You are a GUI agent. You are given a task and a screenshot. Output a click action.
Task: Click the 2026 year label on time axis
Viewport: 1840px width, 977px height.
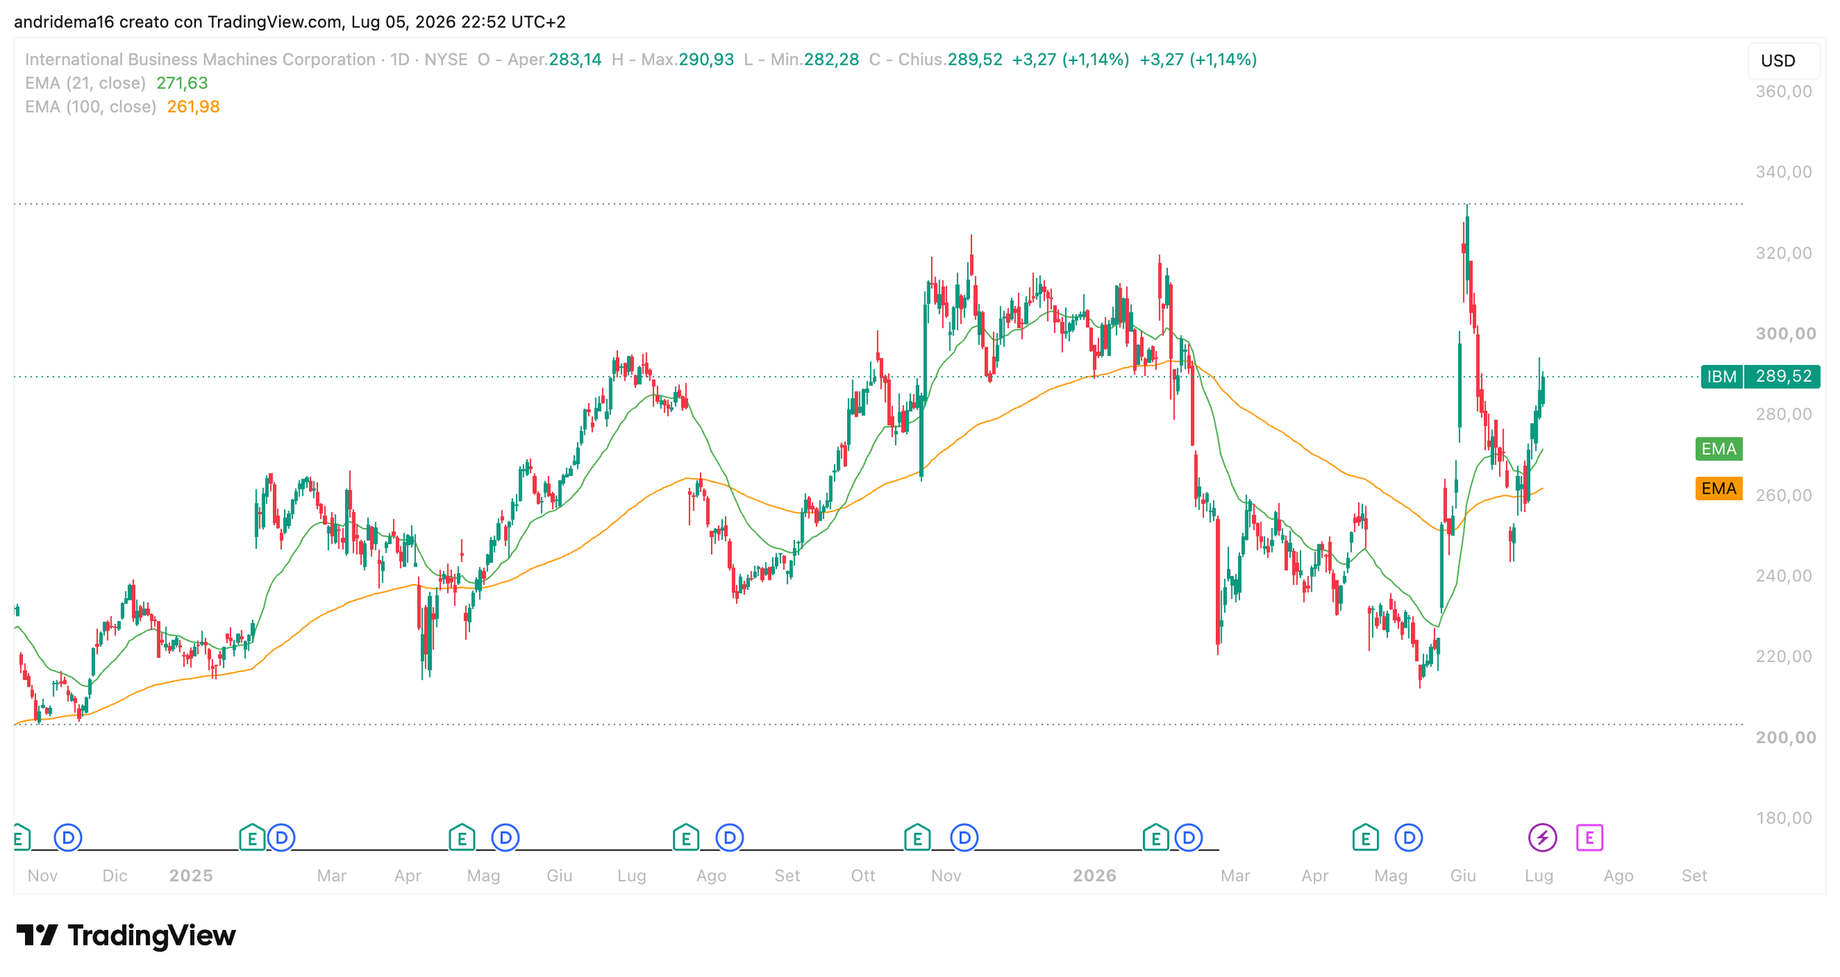(x=1094, y=875)
